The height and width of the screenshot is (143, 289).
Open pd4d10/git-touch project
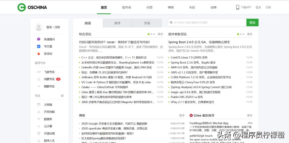201,136
